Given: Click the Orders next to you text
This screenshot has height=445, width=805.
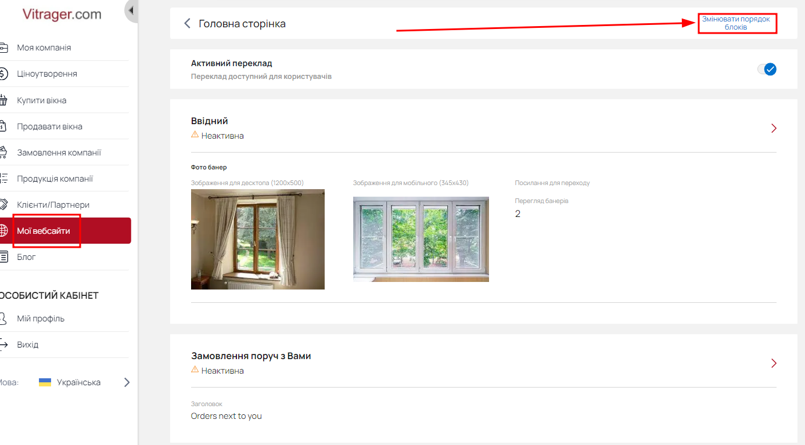Looking at the screenshot, I should [227, 416].
